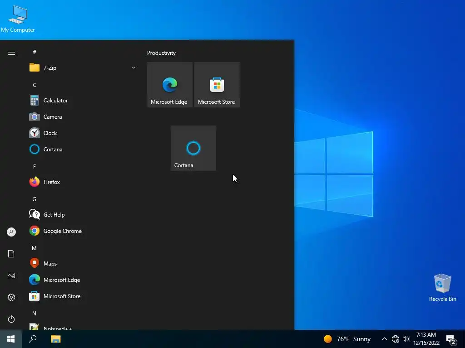The width and height of the screenshot is (465, 348).
Task: Launch Calculator from the app list
Action: tap(83, 100)
